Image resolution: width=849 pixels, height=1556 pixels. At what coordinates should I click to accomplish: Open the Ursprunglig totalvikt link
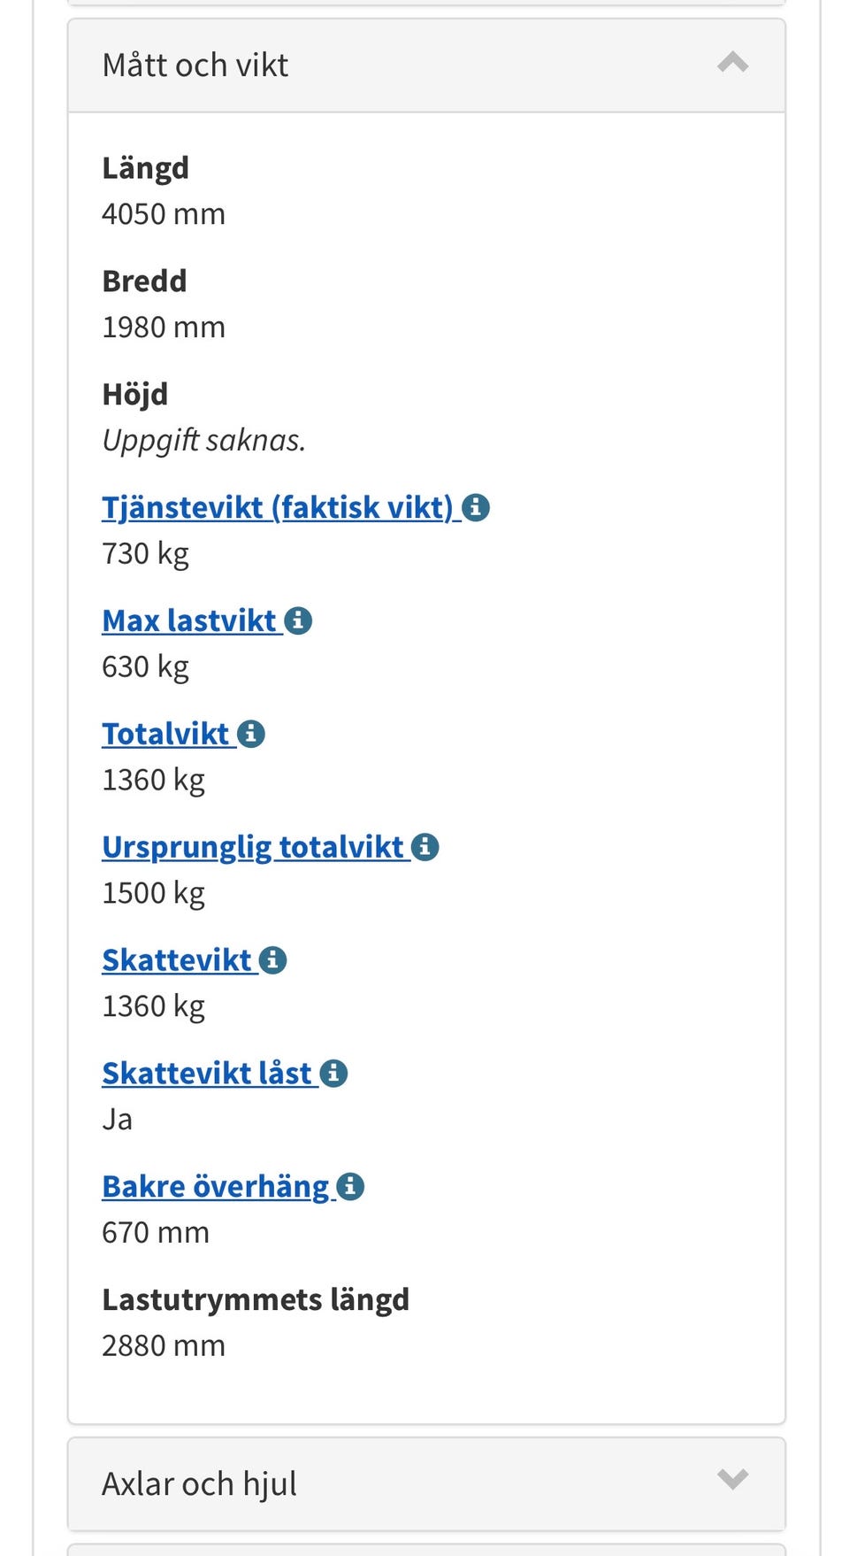pyautogui.click(x=253, y=848)
